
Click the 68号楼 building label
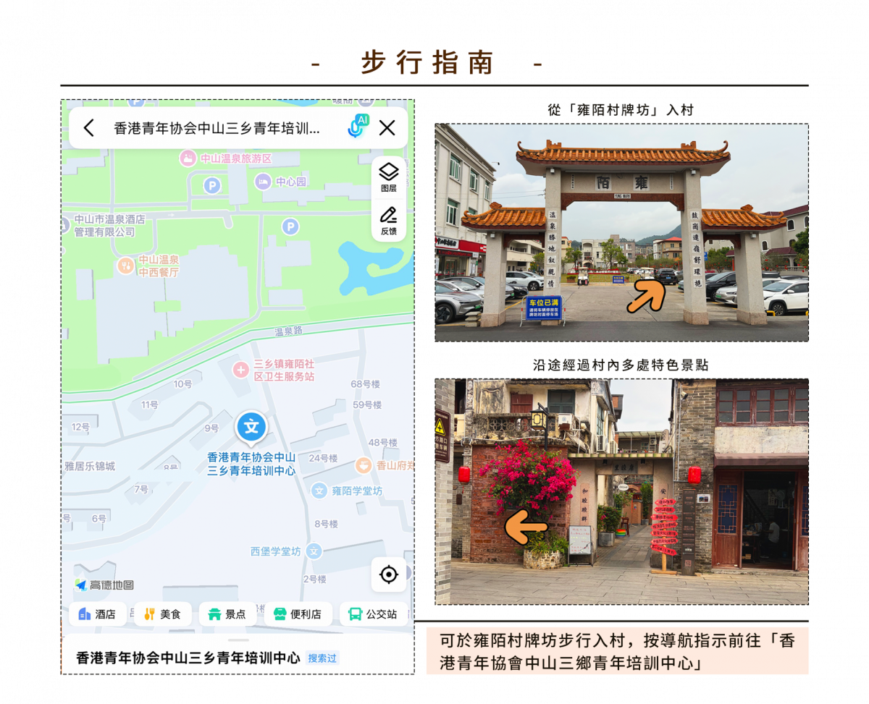click(366, 383)
